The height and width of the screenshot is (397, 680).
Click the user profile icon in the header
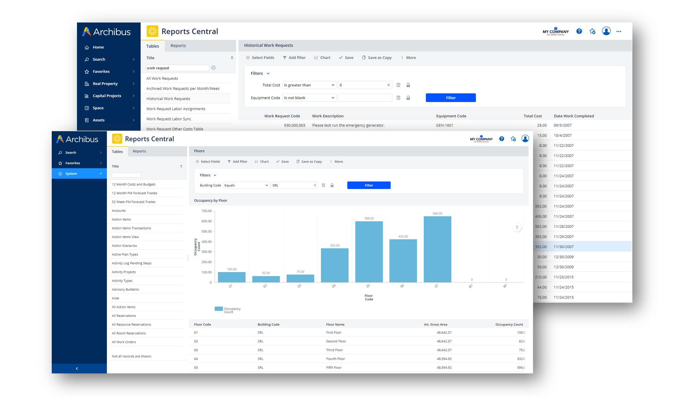click(606, 31)
